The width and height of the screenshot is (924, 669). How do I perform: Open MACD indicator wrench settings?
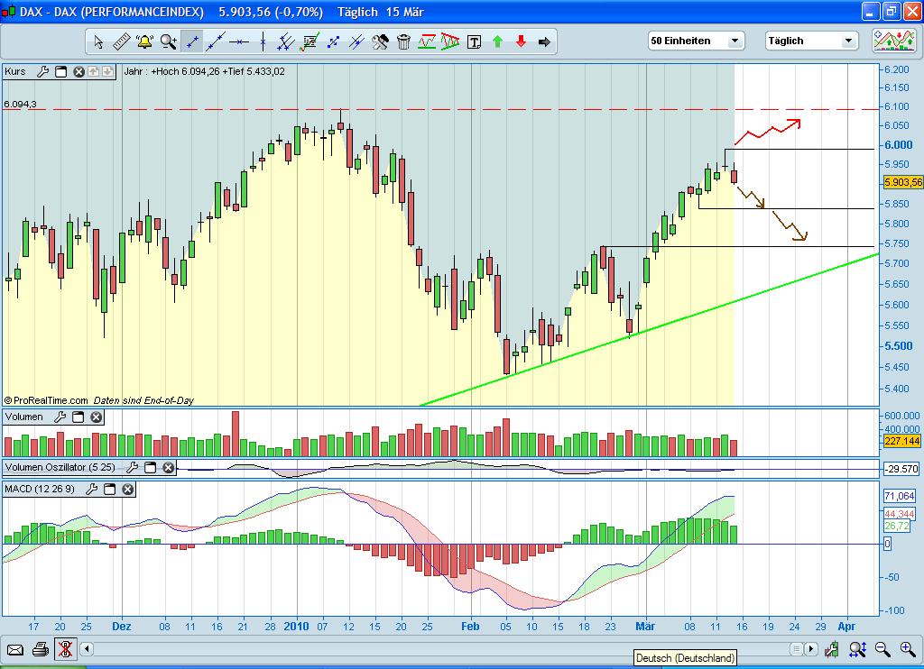[x=92, y=490]
